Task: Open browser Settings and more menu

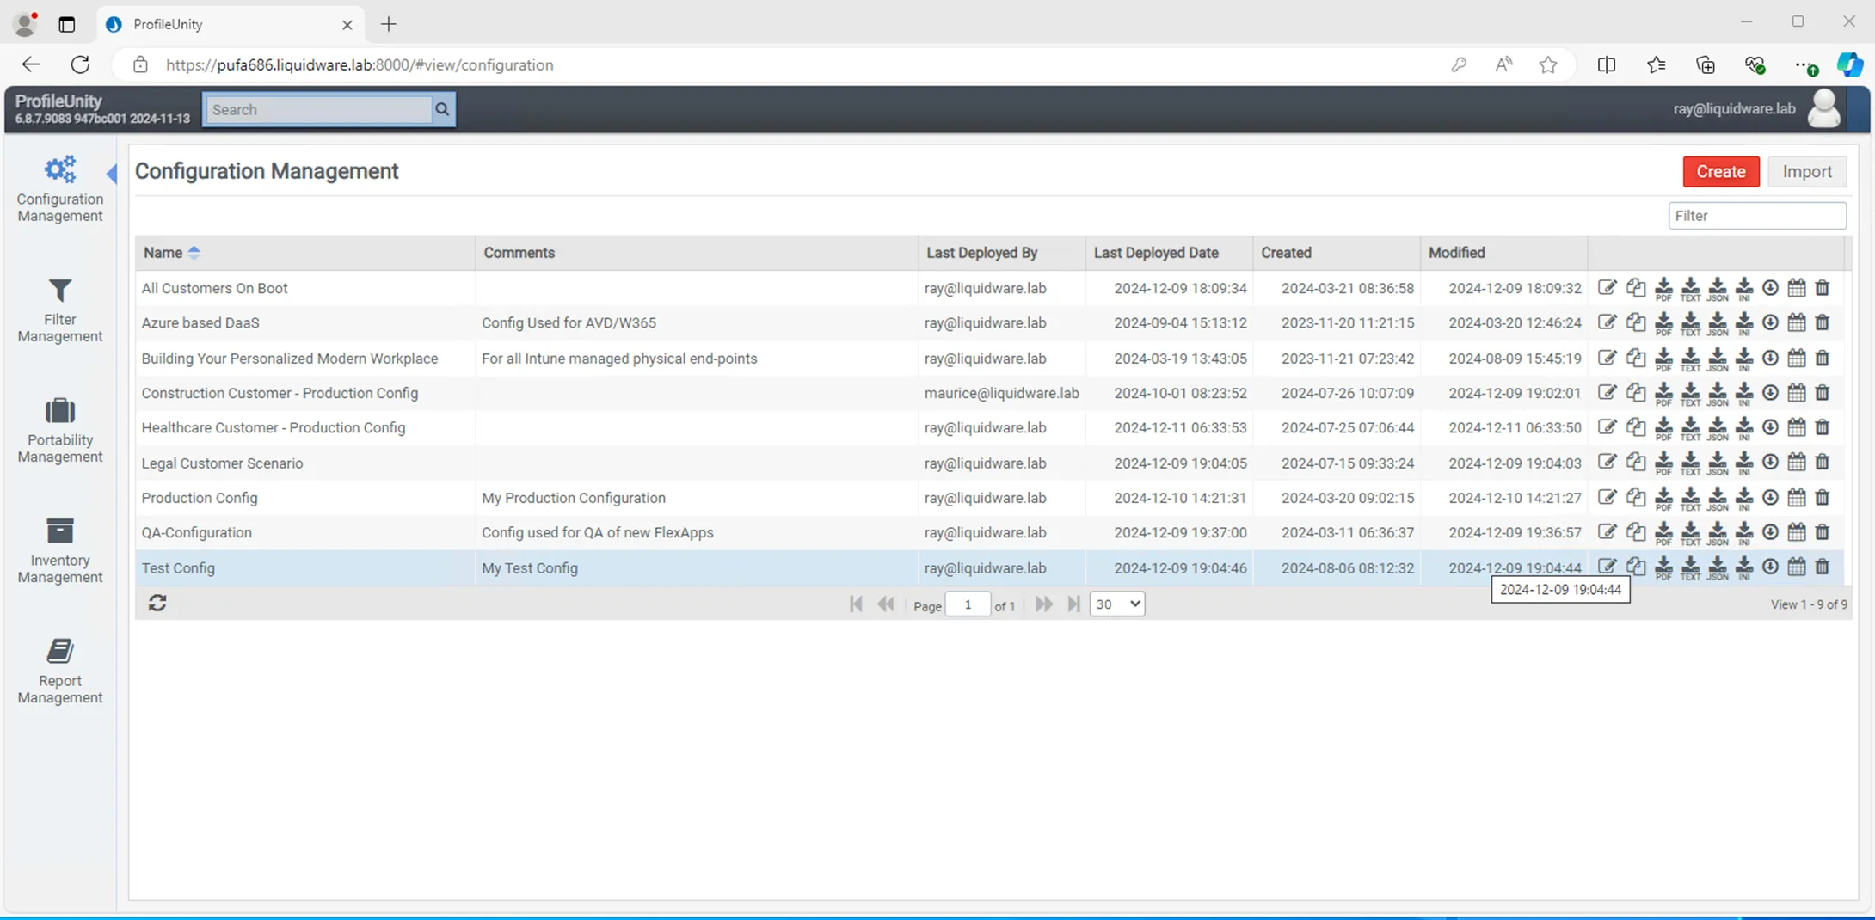Action: pos(1804,64)
